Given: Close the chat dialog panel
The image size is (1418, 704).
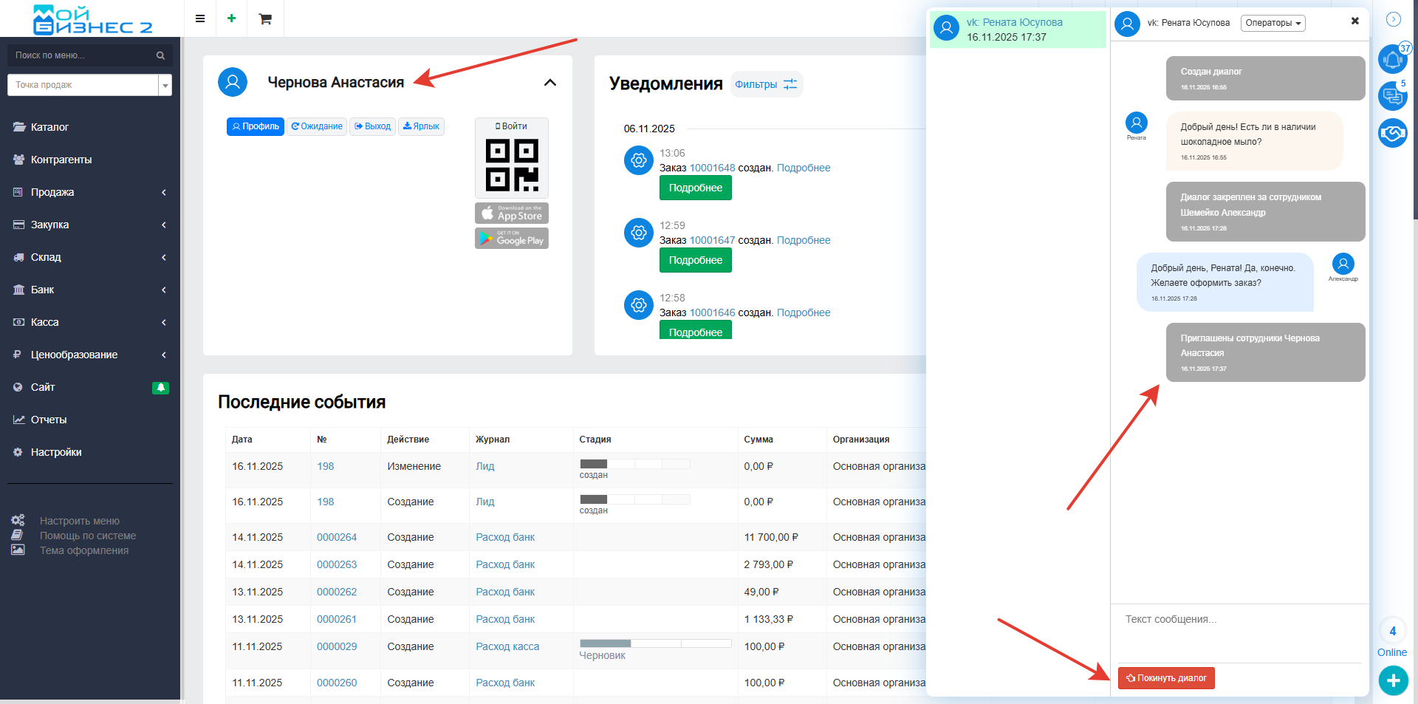Looking at the screenshot, I should click(1354, 21).
